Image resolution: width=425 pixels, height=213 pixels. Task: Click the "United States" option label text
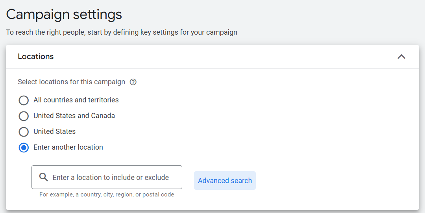[x=54, y=132]
